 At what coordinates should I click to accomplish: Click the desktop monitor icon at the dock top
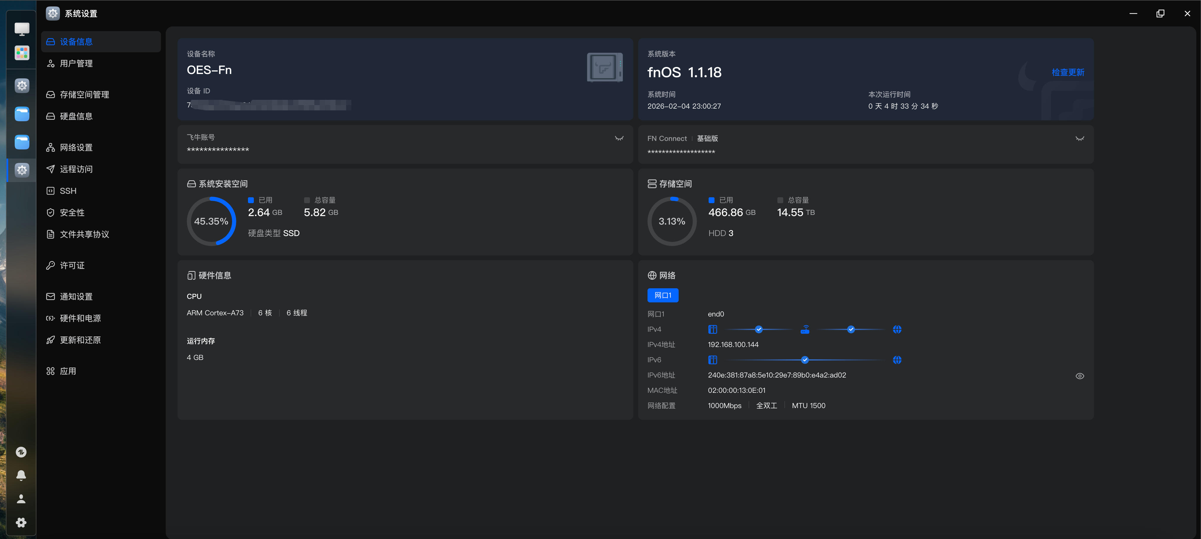click(22, 29)
